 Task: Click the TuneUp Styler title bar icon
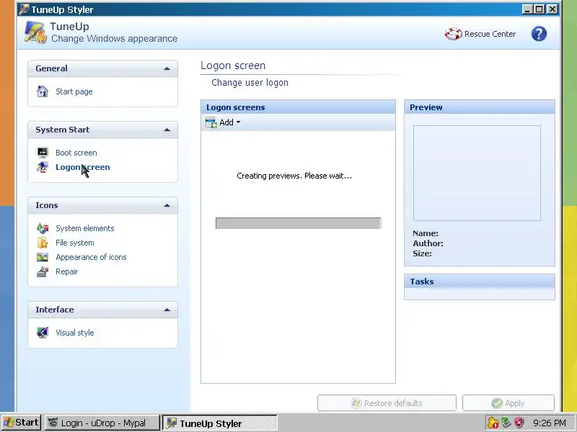tap(24, 9)
